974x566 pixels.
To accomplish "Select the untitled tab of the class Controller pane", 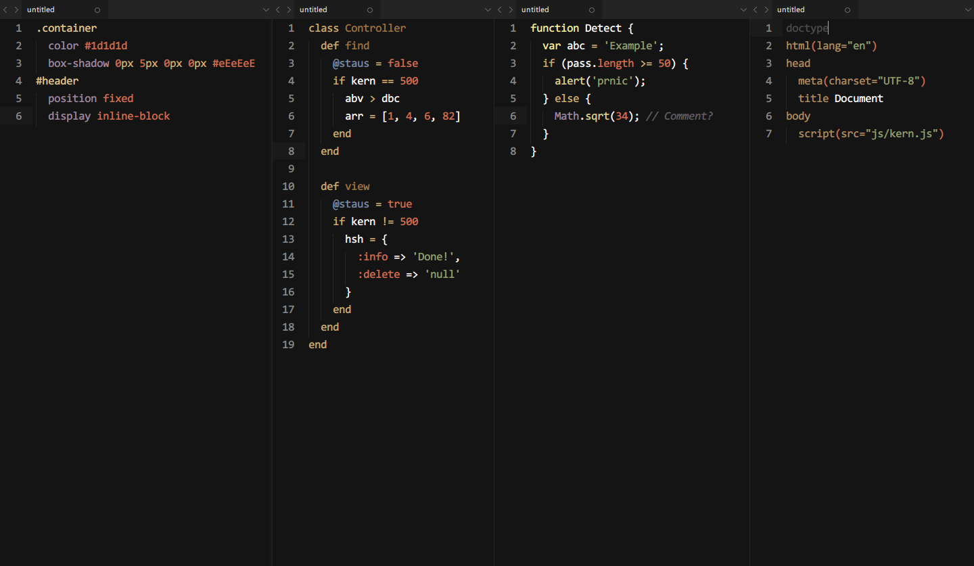I will (x=336, y=9).
